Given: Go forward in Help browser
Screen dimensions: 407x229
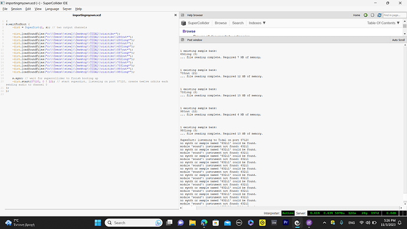Looking at the screenshot, I should tap(372, 15).
